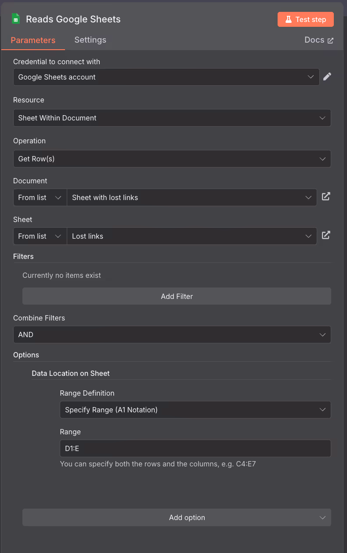Open Document in new tab icon
The height and width of the screenshot is (553, 347).
326,196
